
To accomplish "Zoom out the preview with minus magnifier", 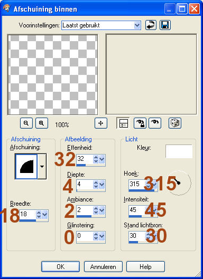I will tap(26, 123).
